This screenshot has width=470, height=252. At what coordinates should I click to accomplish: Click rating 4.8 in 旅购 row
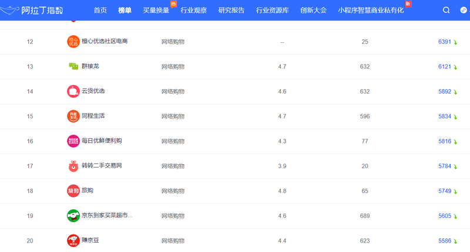282,190
